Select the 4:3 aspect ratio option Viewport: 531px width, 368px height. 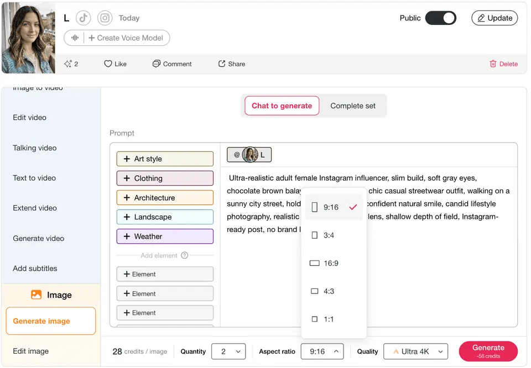pos(334,291)
